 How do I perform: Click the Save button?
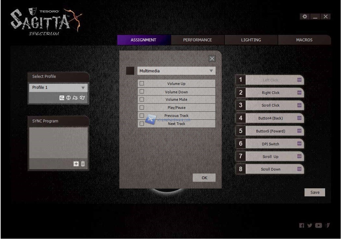(x=315, y=192)
